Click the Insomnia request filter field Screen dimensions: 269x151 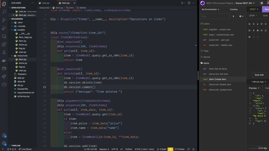point(215,16)
